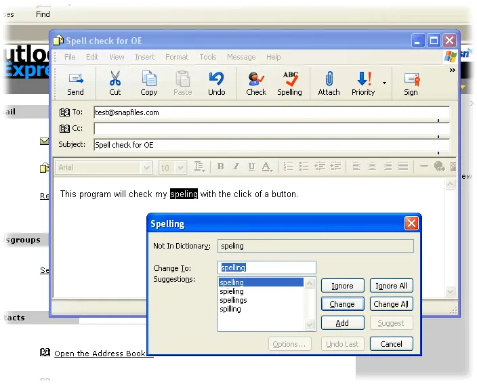Screen dimensions: 477x384
Task: Click the Change All button
Action: click(391, 304)
